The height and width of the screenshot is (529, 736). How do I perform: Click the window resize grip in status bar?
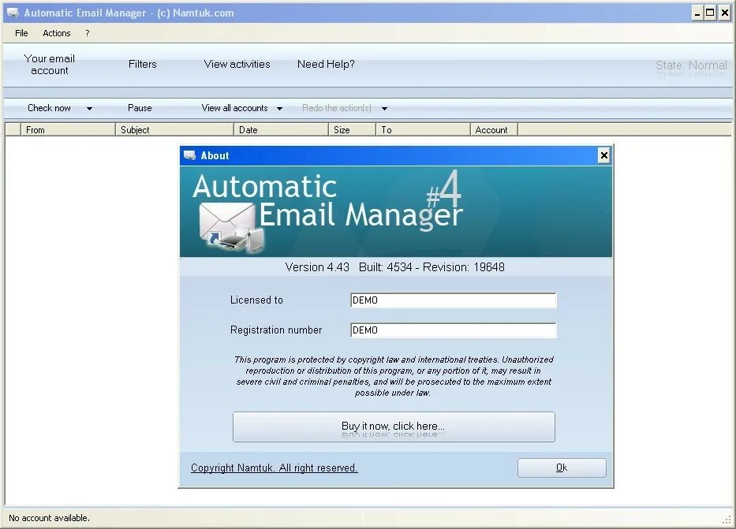[727, 520]
